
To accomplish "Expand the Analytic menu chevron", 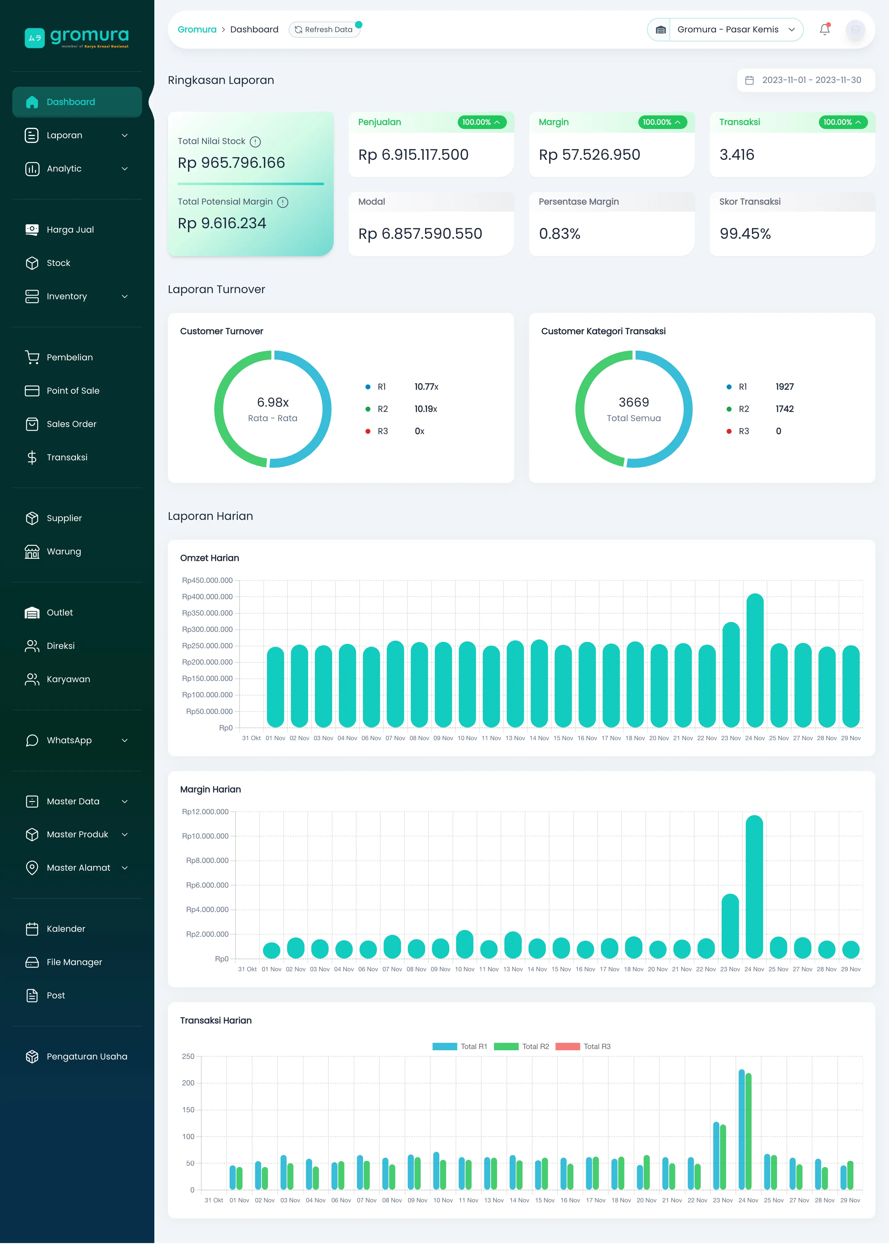I will tap(125, 169).
